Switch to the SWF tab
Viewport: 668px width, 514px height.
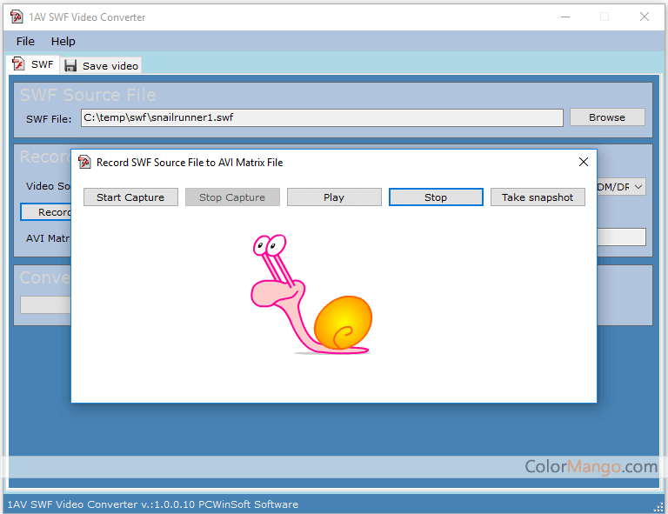click(32, 64)
